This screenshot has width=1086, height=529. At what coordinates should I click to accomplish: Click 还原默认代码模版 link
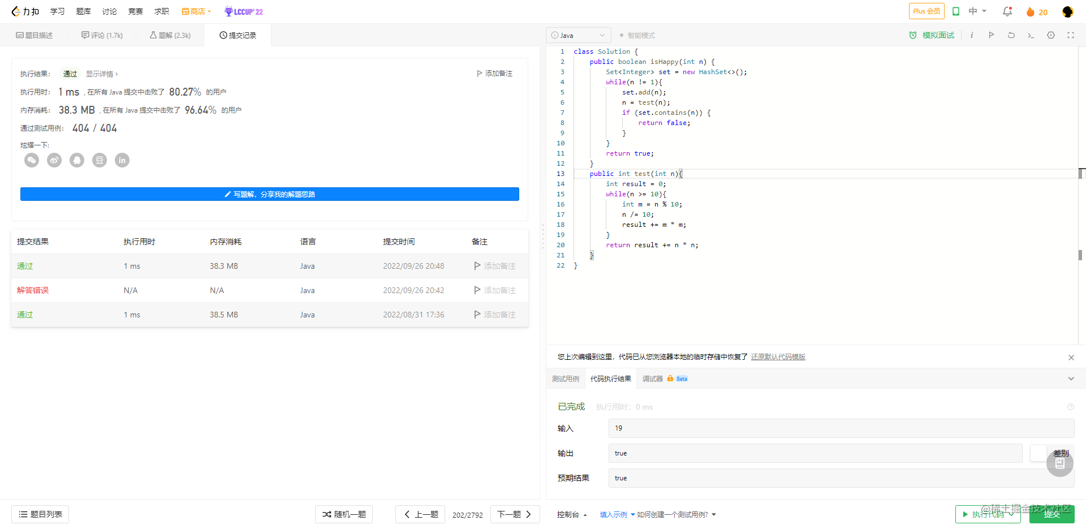[x=778, y=357]
